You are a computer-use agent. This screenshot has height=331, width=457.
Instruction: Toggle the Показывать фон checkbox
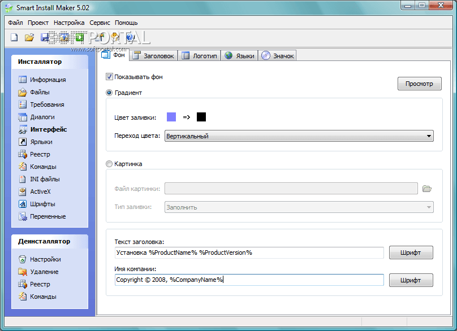[x=109, y=77]
